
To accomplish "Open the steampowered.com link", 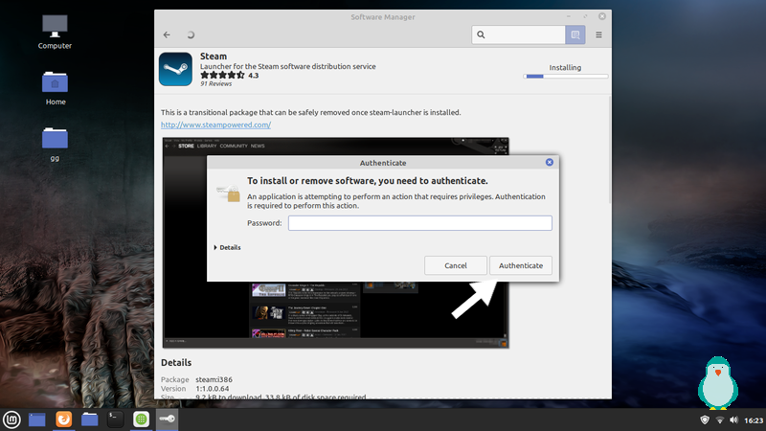I will point(216,125).
